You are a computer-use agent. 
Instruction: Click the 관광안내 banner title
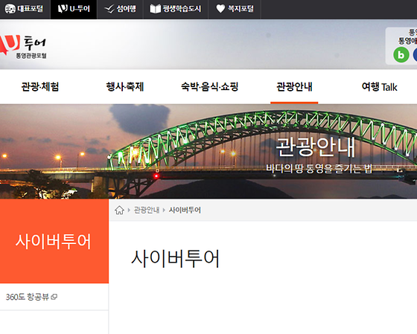[x=316, y=147]
